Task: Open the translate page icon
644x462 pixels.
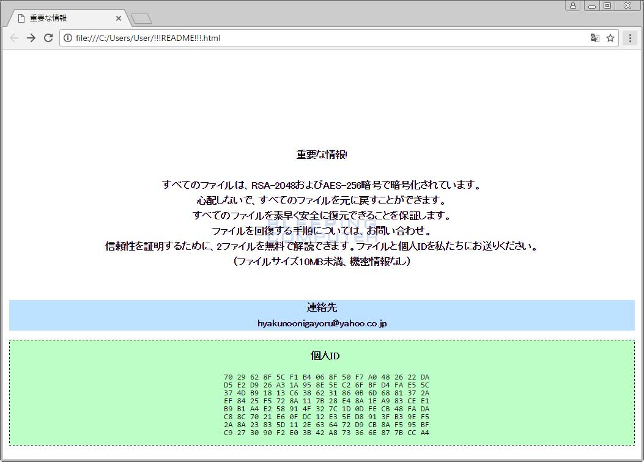Action: [x=594, y=38]
